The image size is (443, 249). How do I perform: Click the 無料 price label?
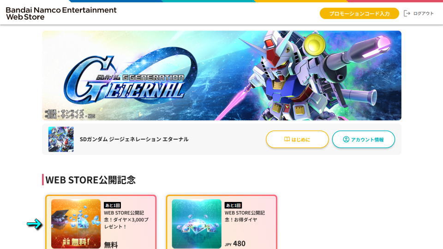coord(111,244)
